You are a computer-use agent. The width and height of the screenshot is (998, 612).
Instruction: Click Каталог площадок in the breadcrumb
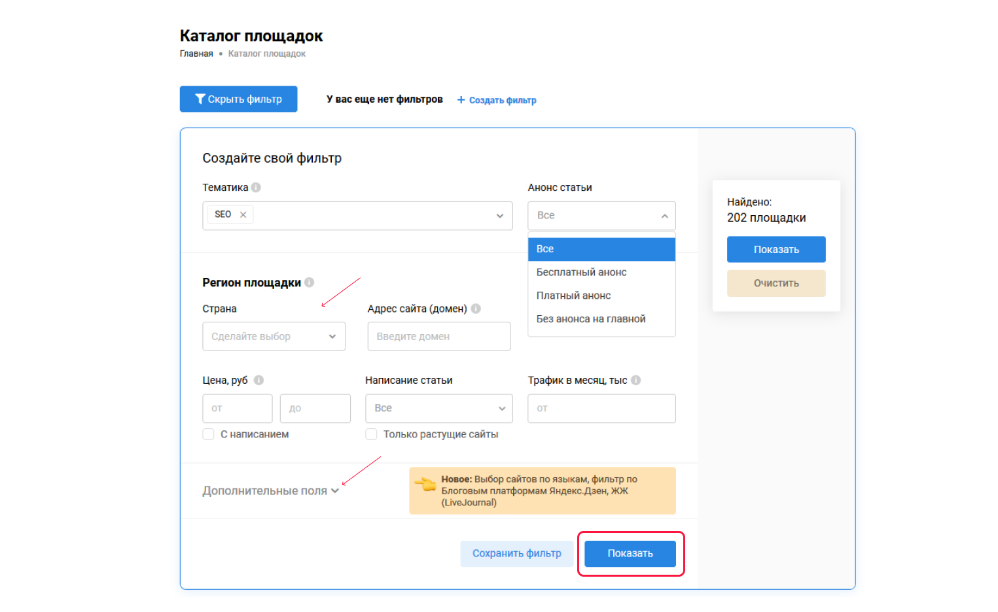coord(266,53)
